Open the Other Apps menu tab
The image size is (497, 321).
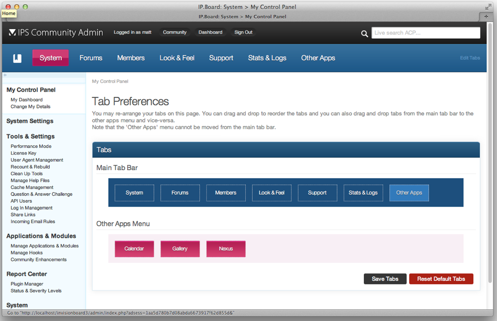pos(318,58)
